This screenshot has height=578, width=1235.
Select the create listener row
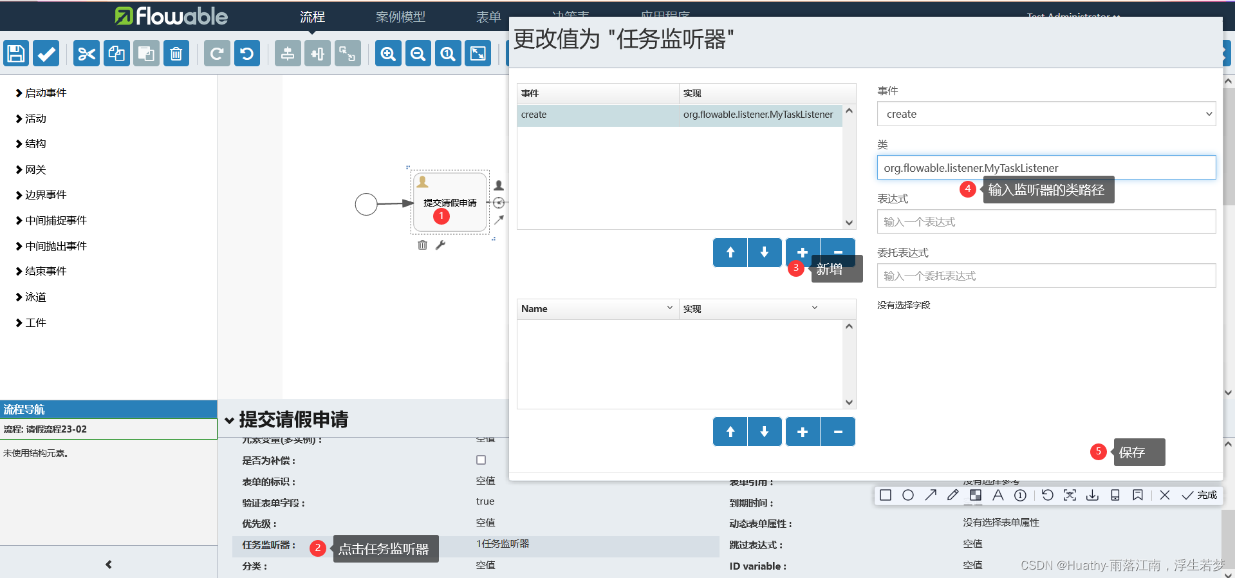680,115
